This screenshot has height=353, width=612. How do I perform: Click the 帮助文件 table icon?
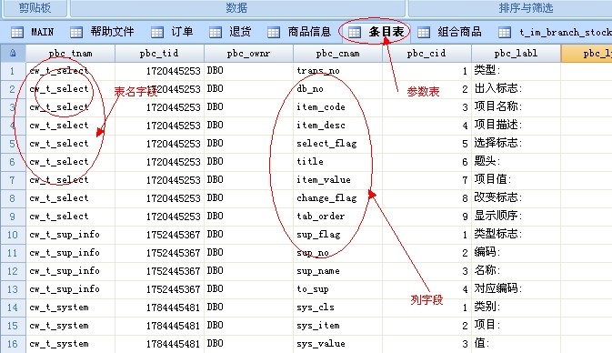pos(76,32)
